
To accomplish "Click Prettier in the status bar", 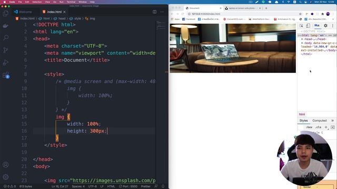I will (x=145, y=186).
